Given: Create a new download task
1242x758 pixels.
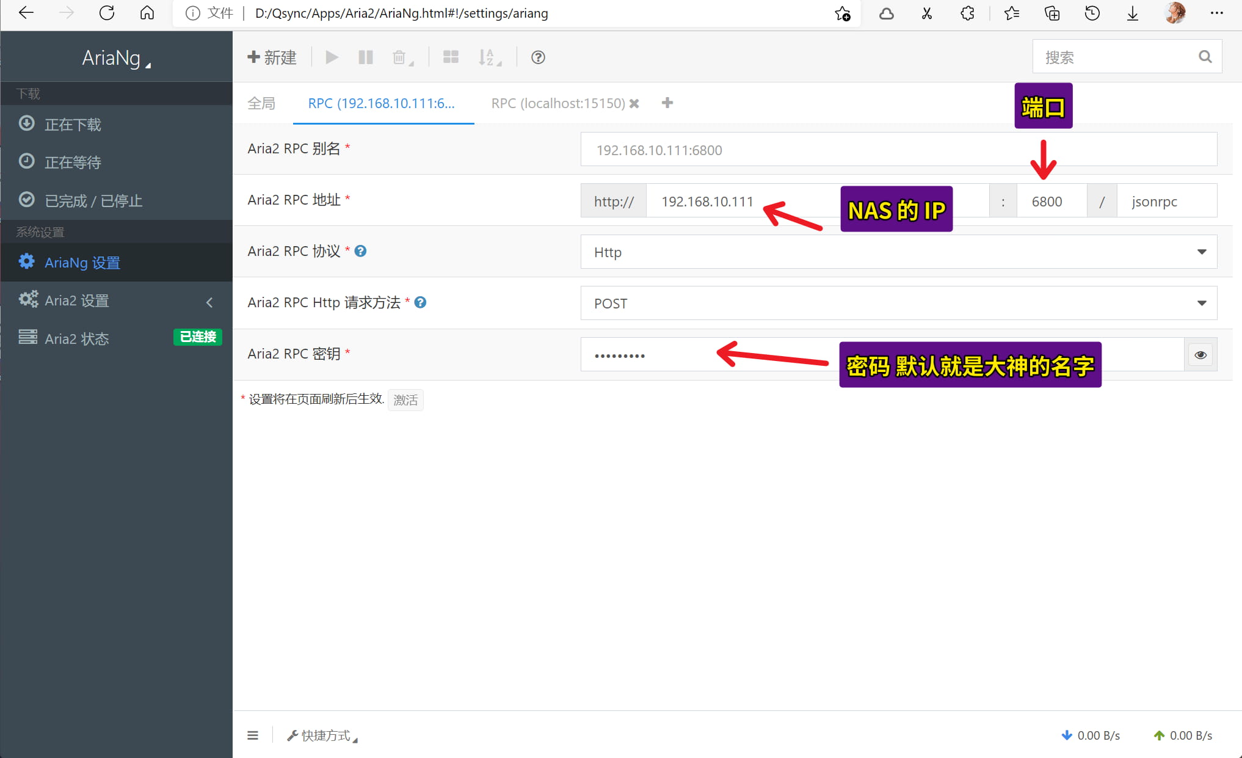Looking at the screenshot, I should 272,57.
